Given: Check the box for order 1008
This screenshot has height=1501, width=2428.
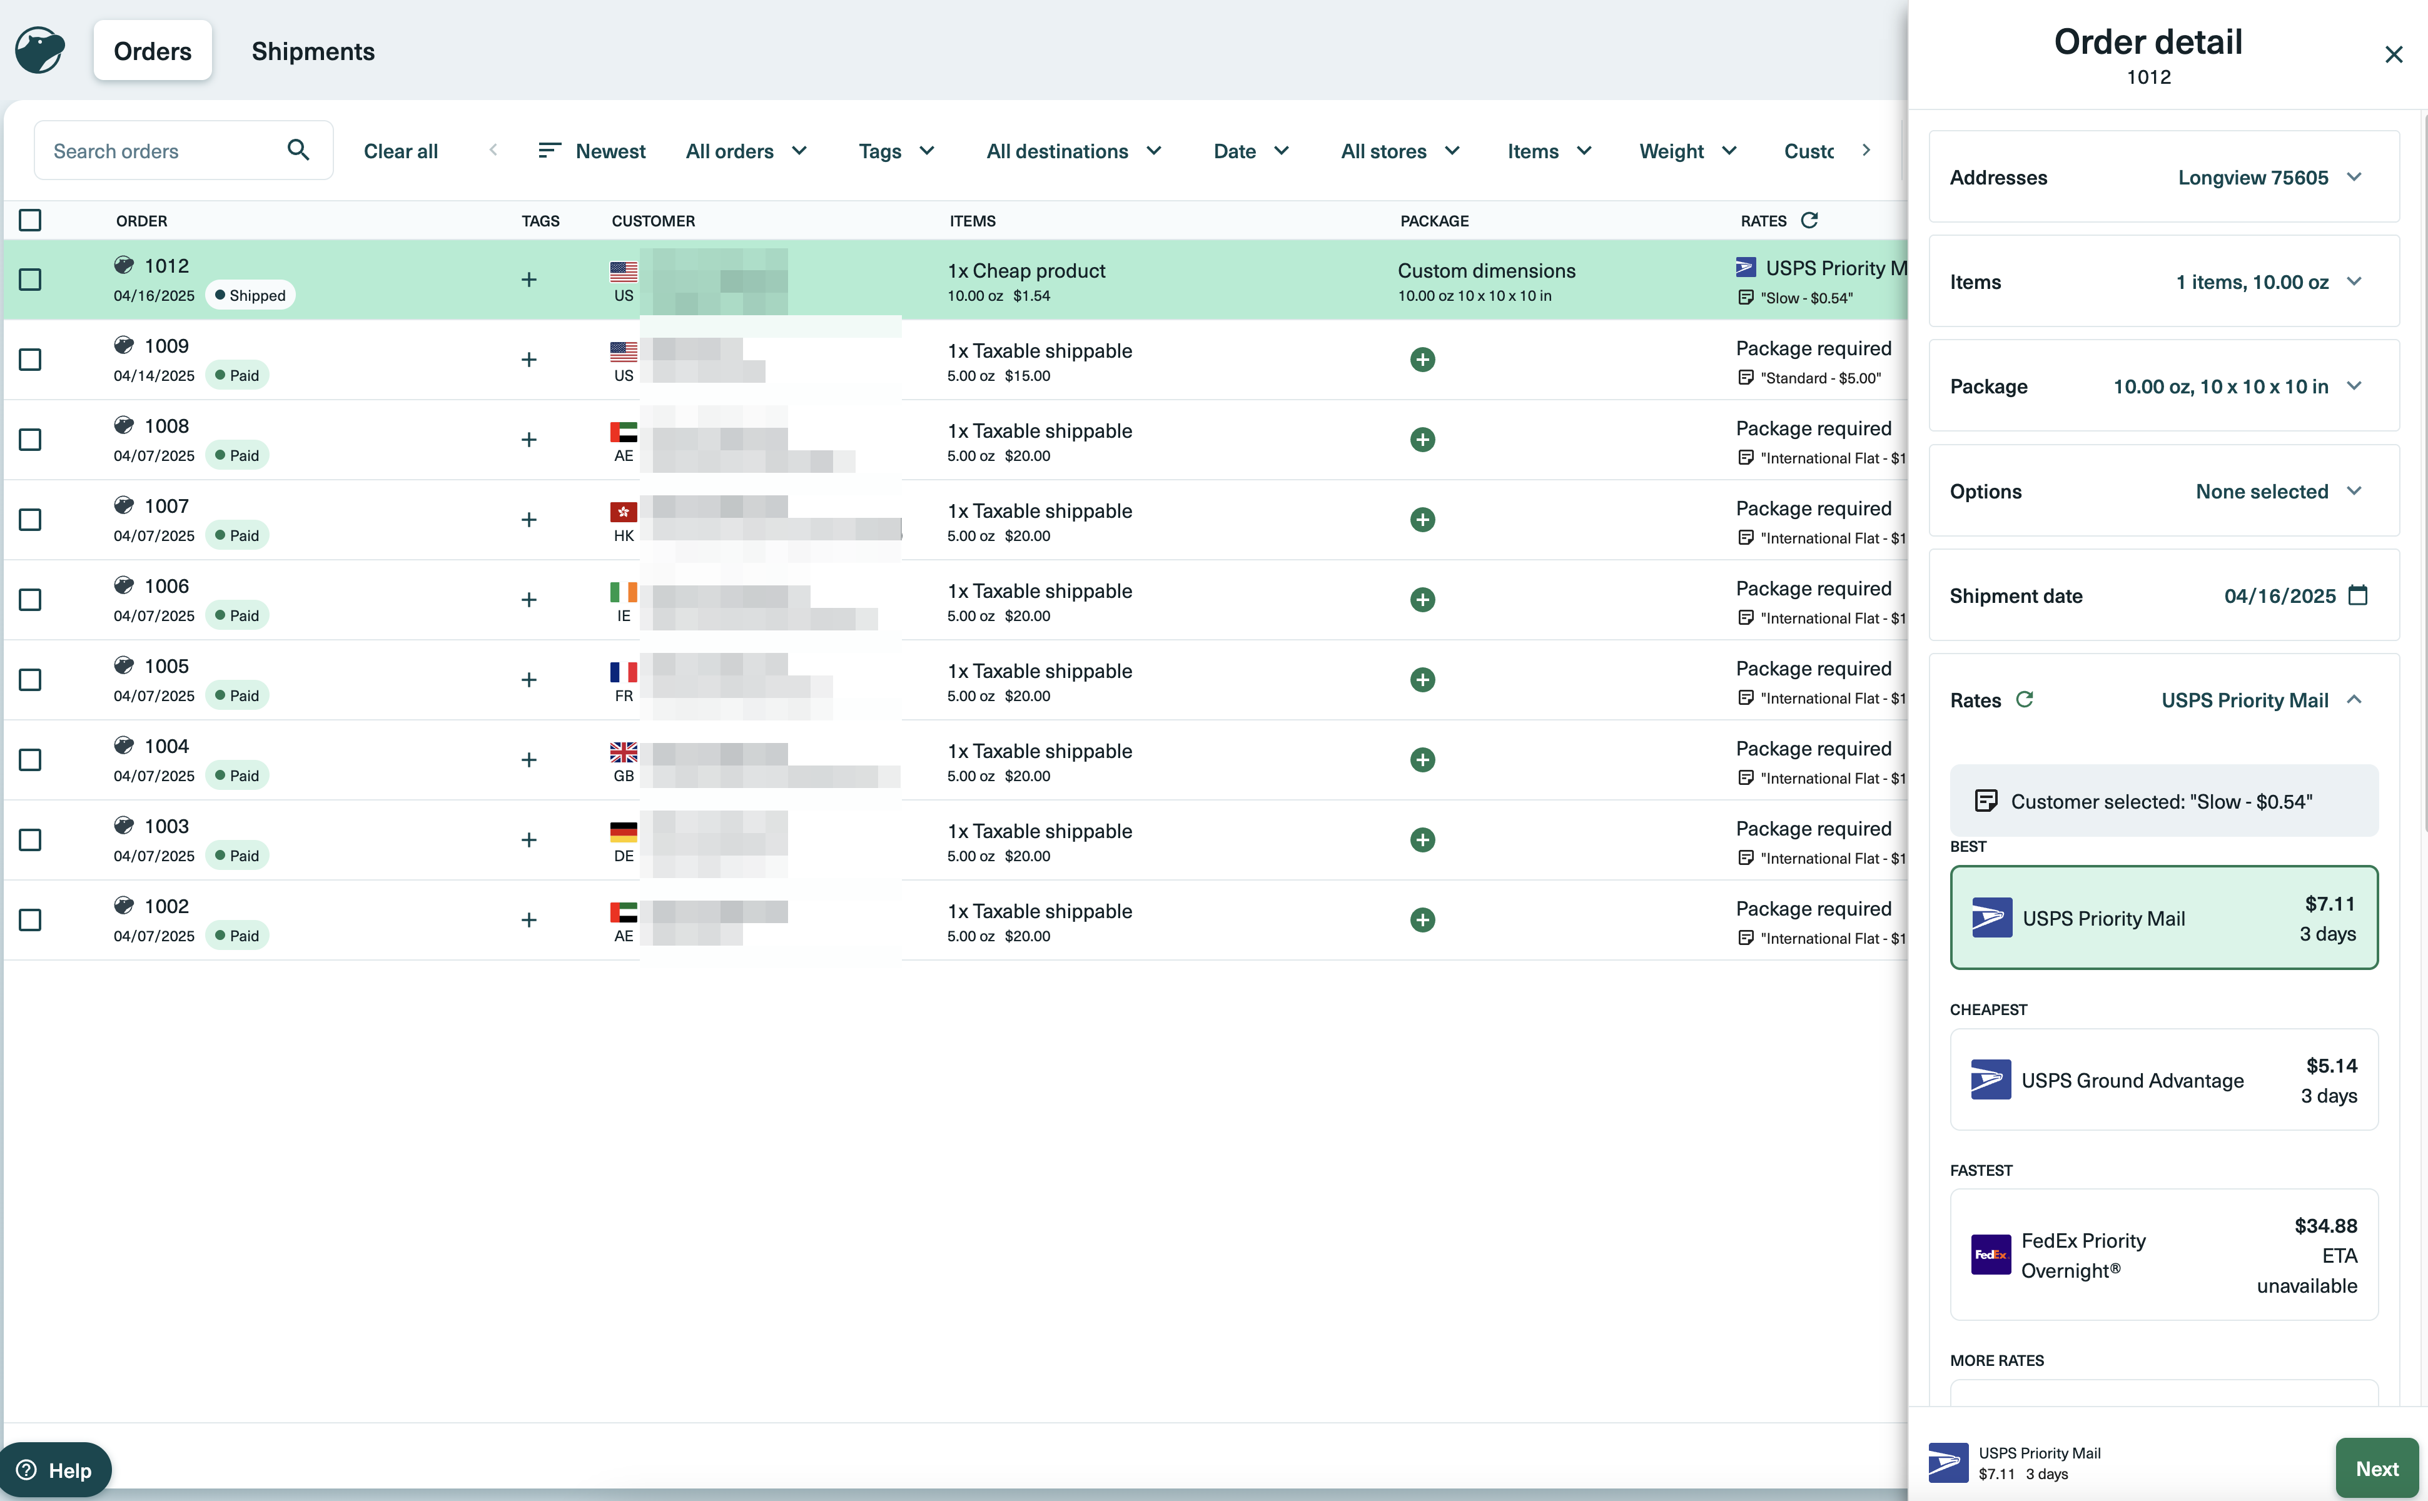Looking at the screenshot, I should (x=30, y=440).
